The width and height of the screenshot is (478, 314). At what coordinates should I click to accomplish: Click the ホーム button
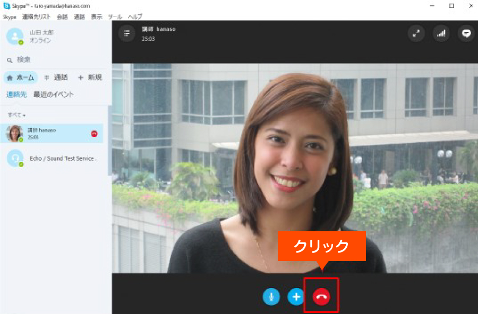[21, 77]
